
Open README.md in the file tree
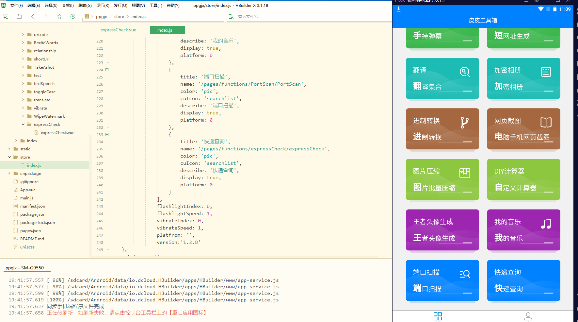click(32, 239)
